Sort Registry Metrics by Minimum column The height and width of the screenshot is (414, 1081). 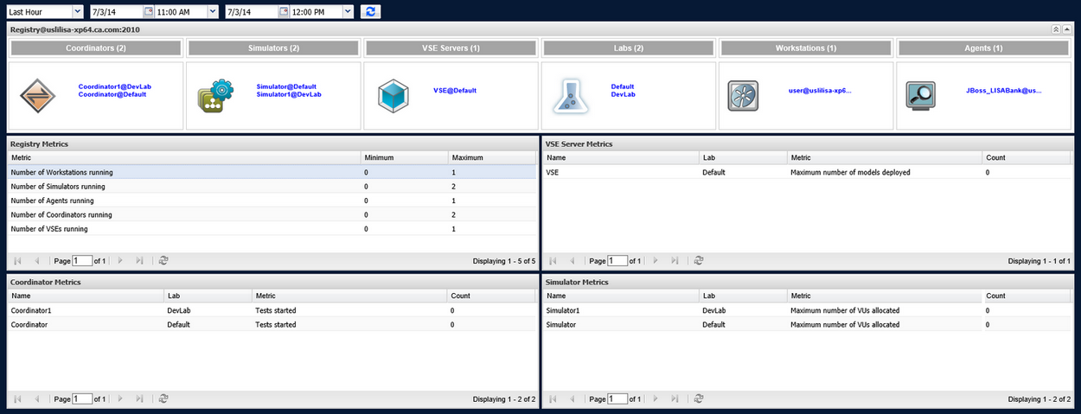[405, 158]
